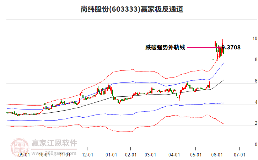This screenshot has width=258, height=160.
Task: Click the y-axis label 6
Action: (x=256, y=81)
